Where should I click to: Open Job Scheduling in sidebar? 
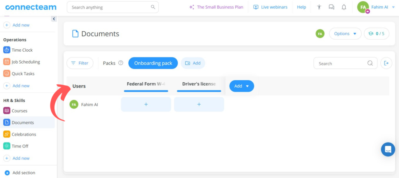[x=26, y=62]
